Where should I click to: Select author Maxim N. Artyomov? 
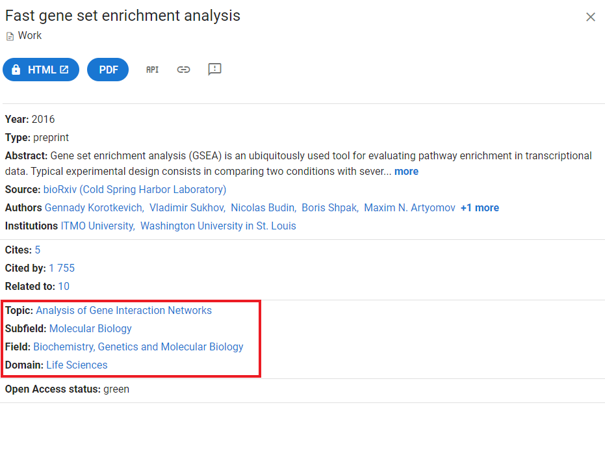tap(409, 207)
